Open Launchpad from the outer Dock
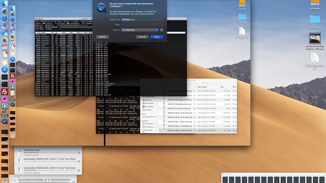This screenshot has width=326, height=183. point(5,11)
